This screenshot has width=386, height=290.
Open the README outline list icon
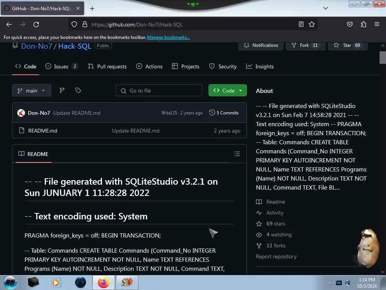pos(237,154)
